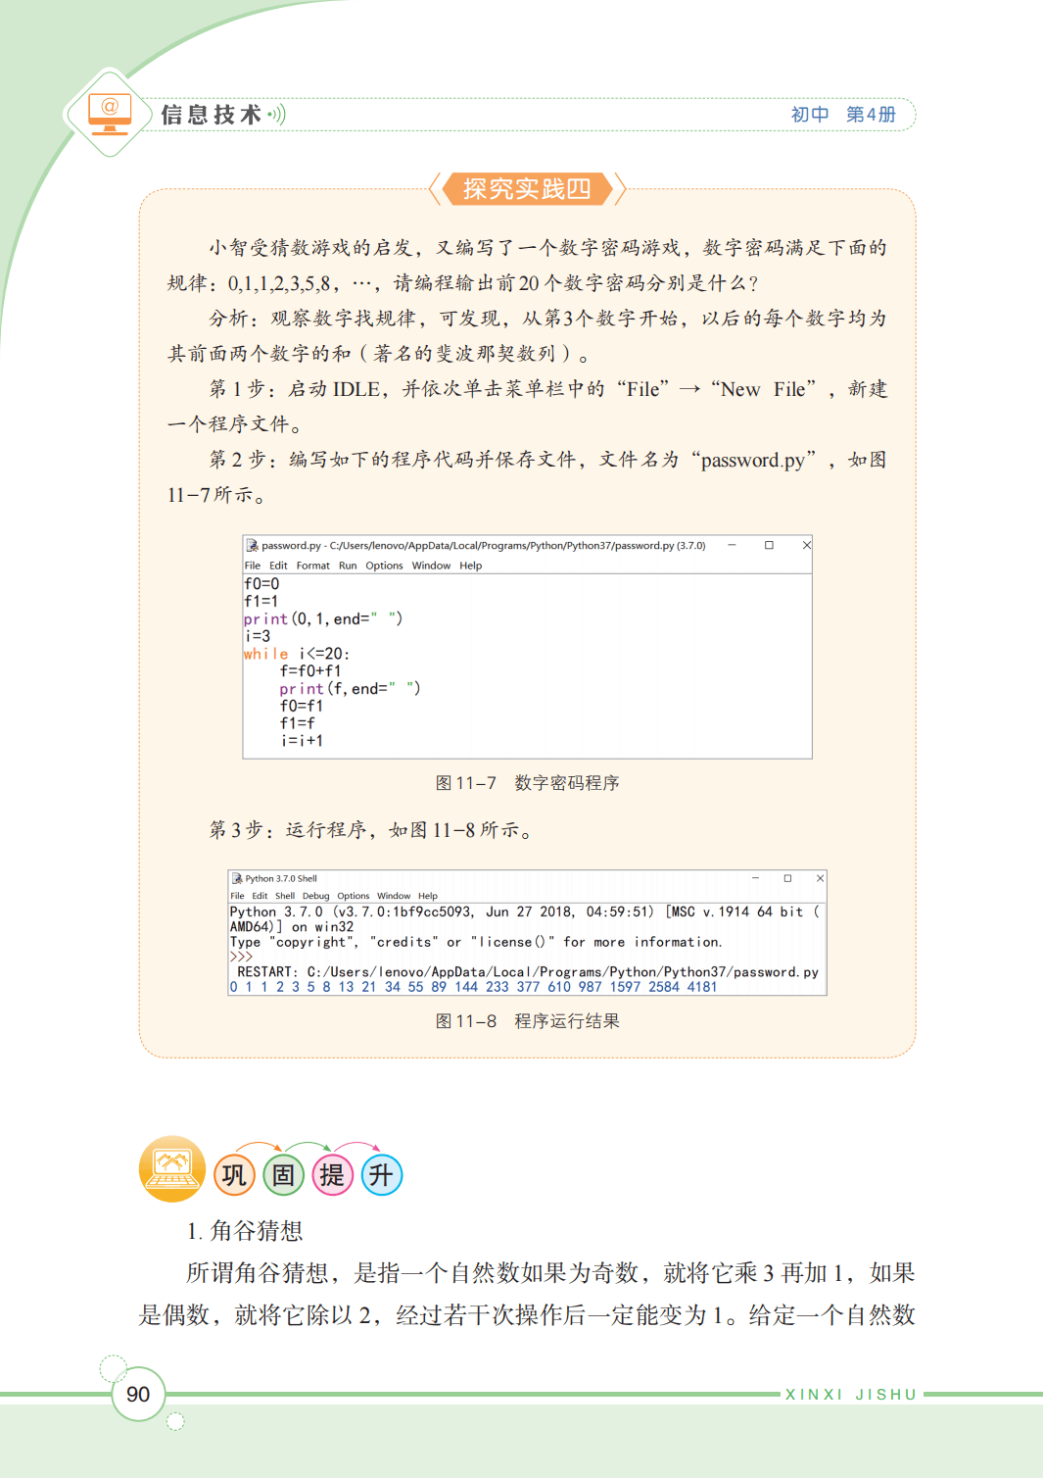Click the Python 3.7.0 Shell title icon
This screenshot has height=1478, width=1043.
(237, 879)
